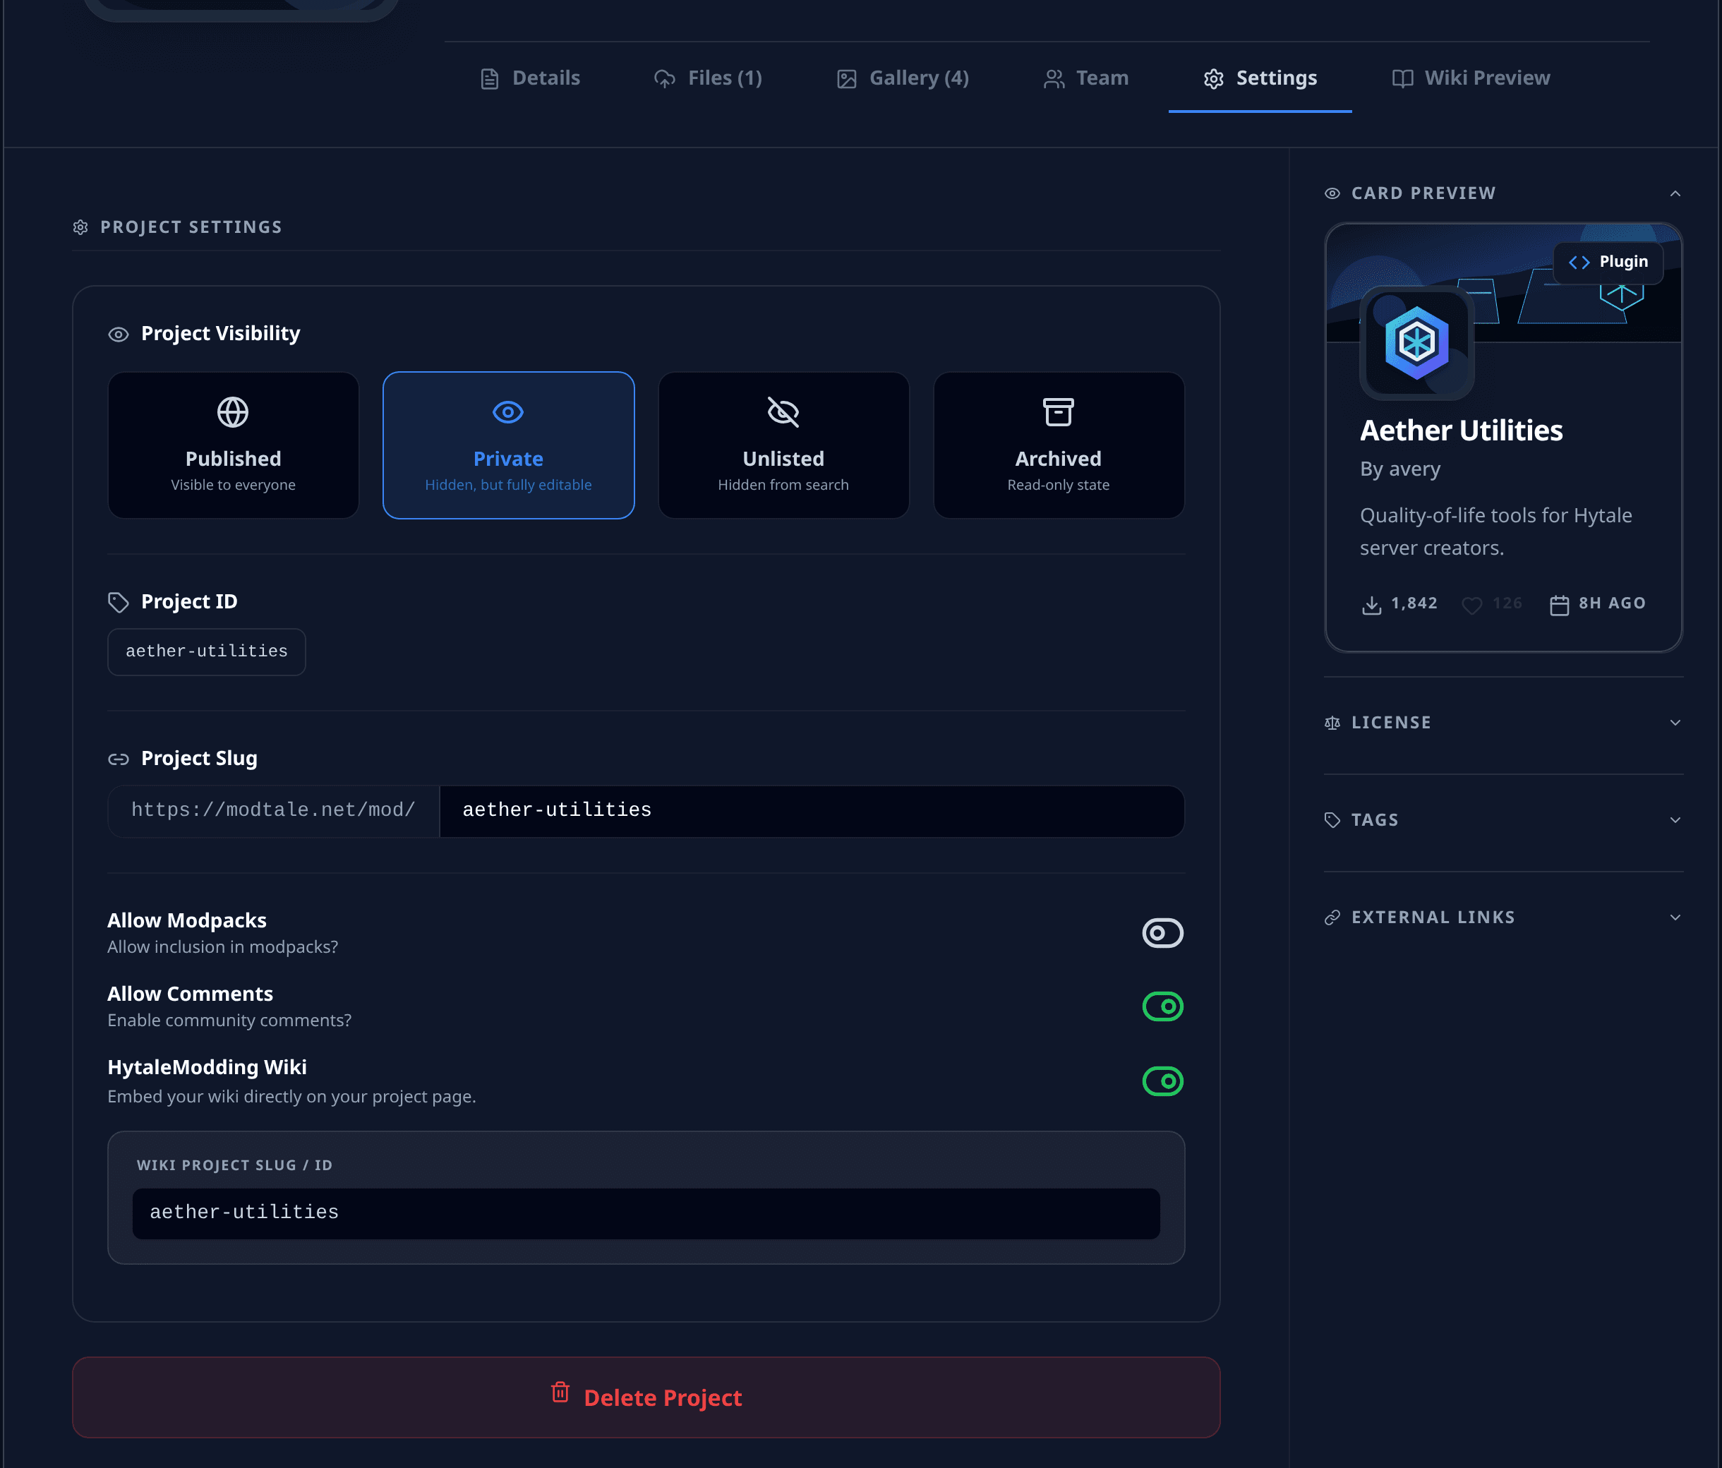
Task: Open the Wiki Preview tab
Action: (1470, 78)
